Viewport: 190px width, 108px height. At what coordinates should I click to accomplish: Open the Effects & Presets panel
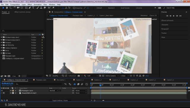click(167, 21)
